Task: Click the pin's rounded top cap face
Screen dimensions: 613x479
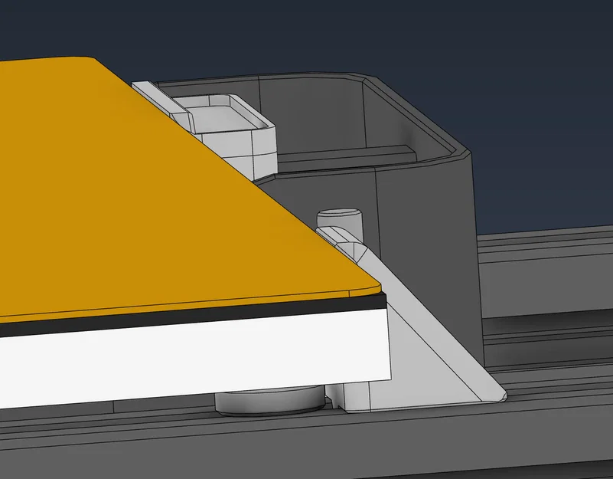Action: [339, 209]
